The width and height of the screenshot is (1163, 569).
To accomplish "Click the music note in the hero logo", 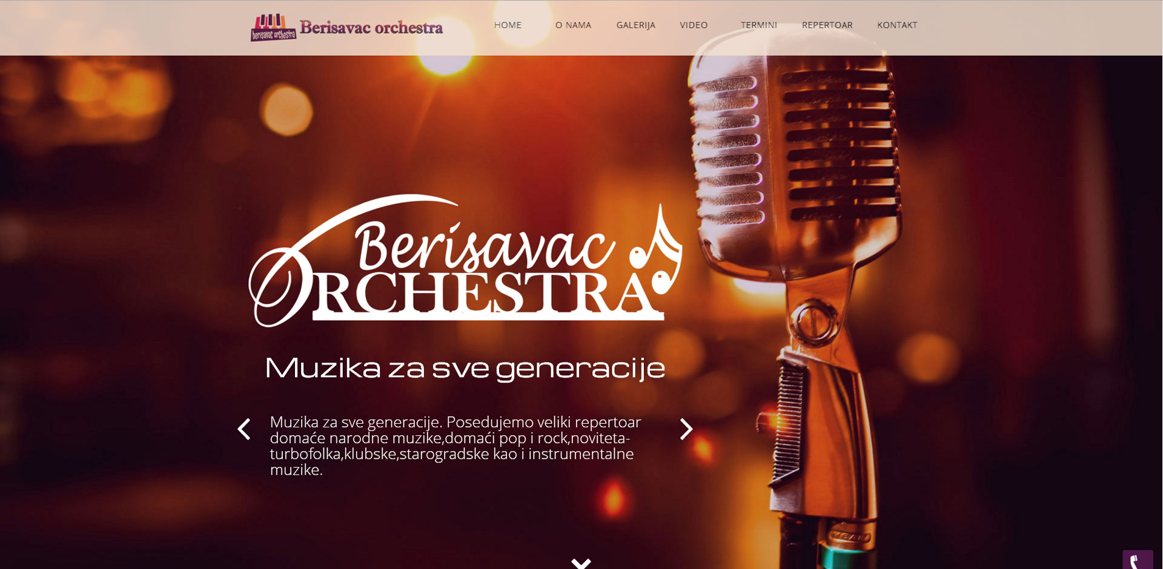I will (657, 248).
